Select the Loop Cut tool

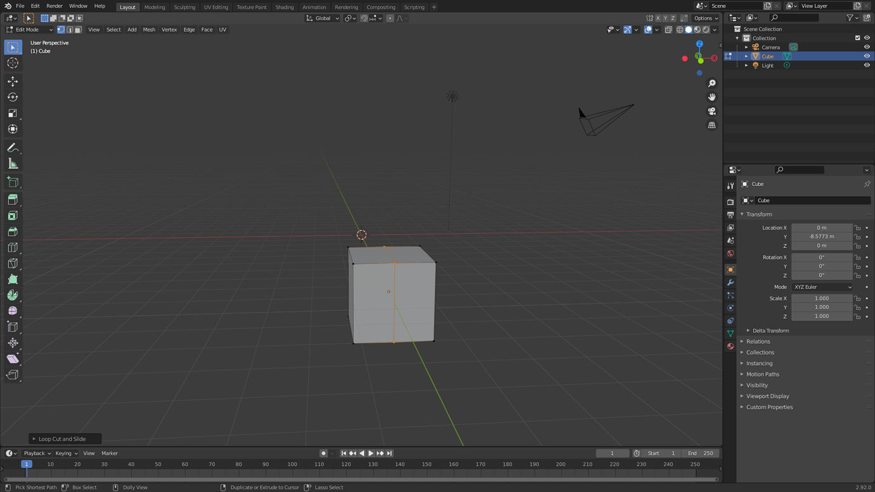(13, 247)
